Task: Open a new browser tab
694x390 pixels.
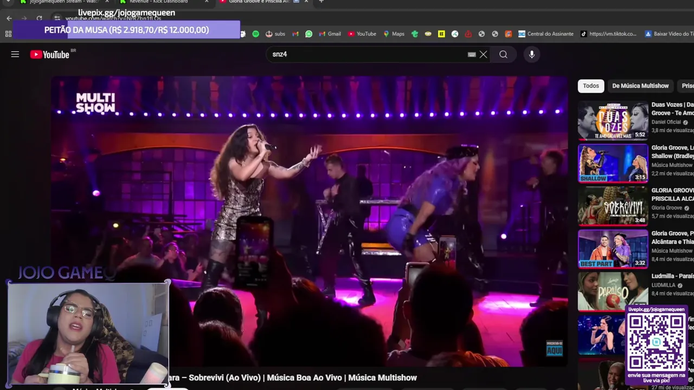Action: point(321,2)
